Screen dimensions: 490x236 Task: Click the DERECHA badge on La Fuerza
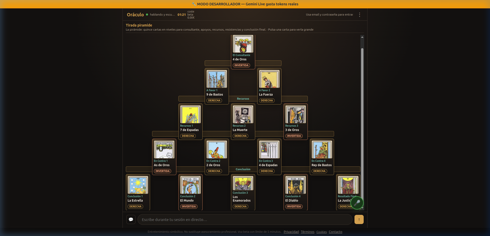point(267,101)
